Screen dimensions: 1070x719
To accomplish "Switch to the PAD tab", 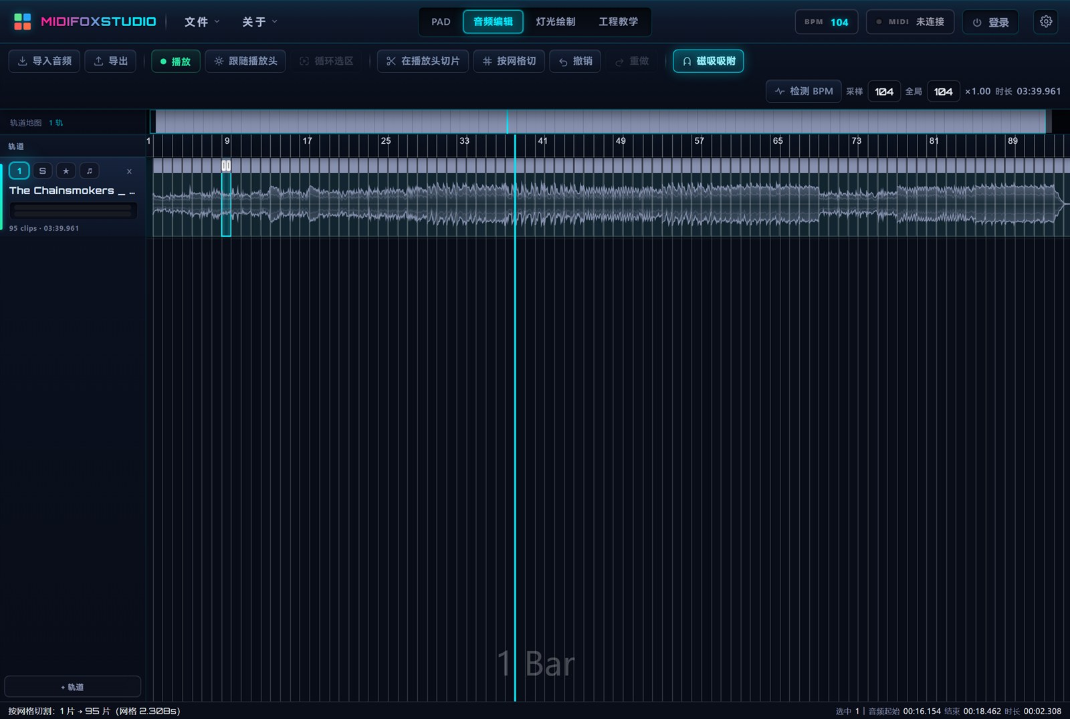I will coord(441,21).
